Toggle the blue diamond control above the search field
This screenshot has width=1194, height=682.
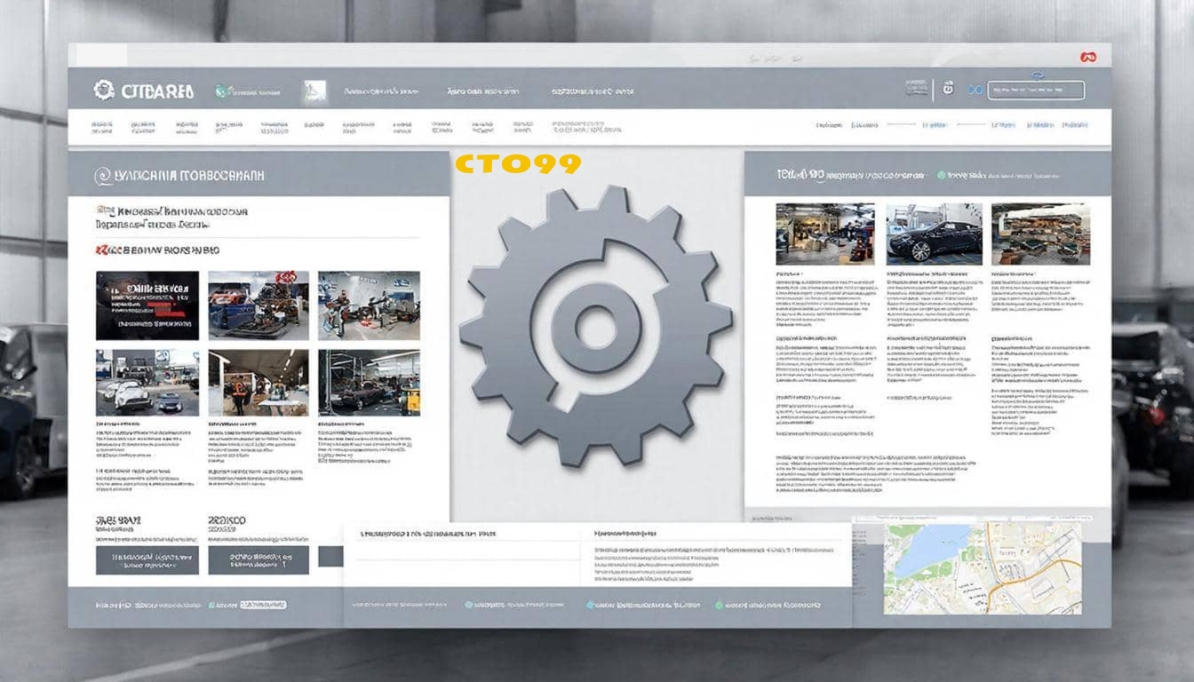(x=1037, y=75)
